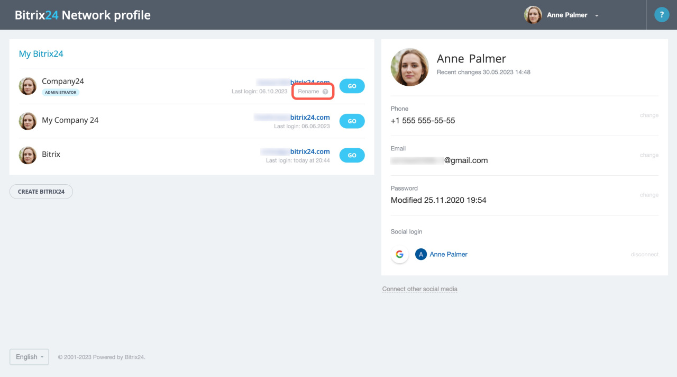Go to My Company 24 account

click(352, 121)
